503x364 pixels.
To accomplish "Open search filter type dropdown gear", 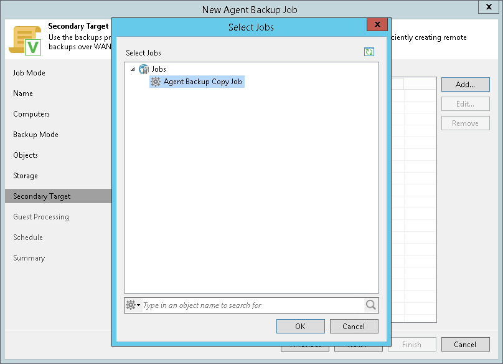I will click(133, 305).
